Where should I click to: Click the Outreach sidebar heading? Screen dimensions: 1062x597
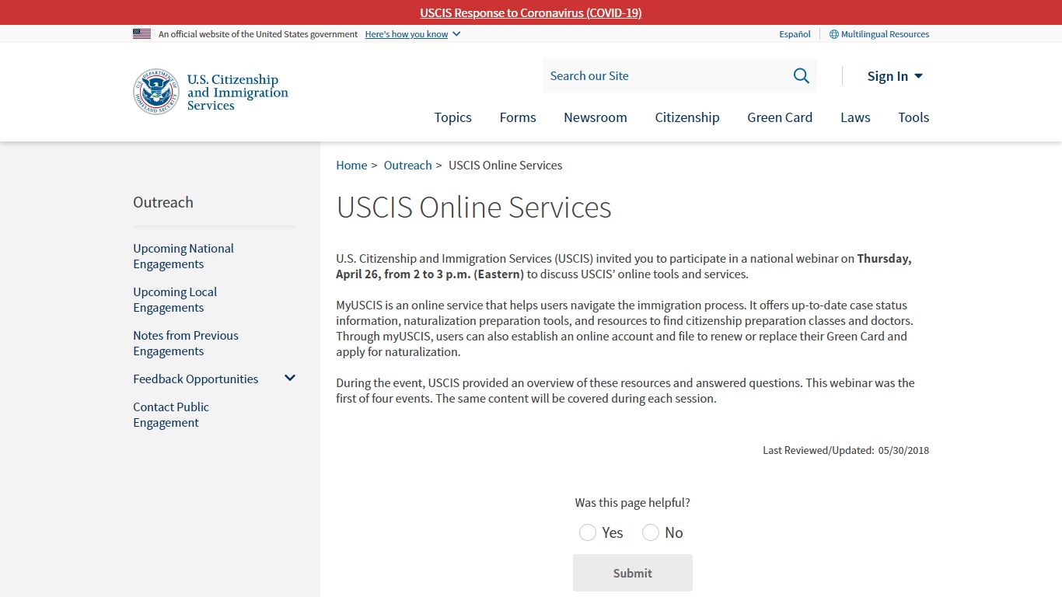(163, 202)
